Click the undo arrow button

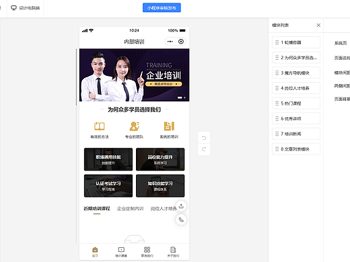pyautogui.click(x=204, y=138)
